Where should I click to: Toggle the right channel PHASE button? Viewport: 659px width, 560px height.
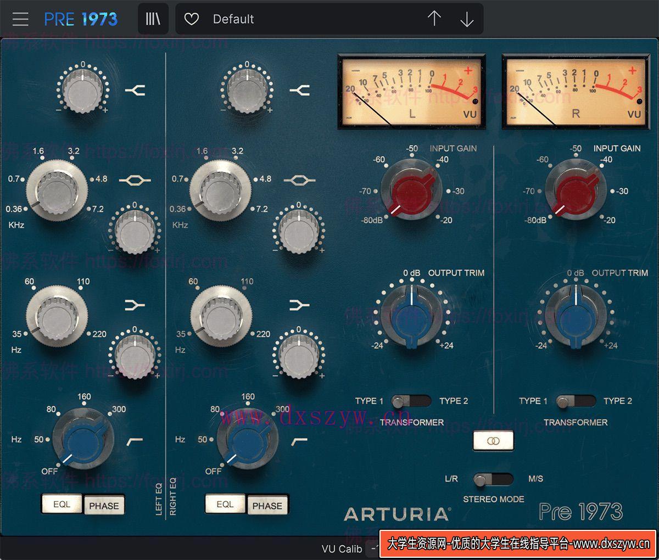[x=267, y=506]
